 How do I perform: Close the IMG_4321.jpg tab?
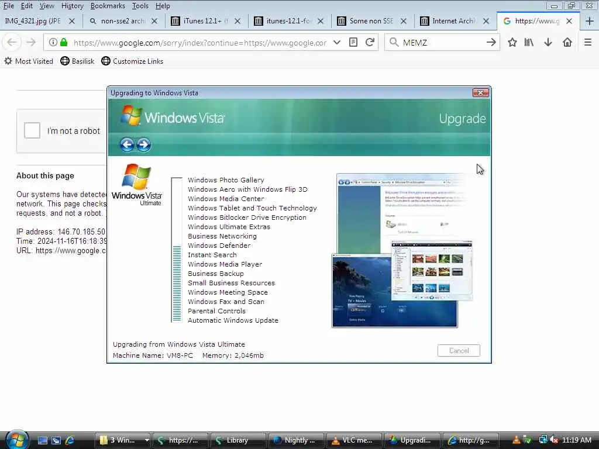[x=72, y=21]
